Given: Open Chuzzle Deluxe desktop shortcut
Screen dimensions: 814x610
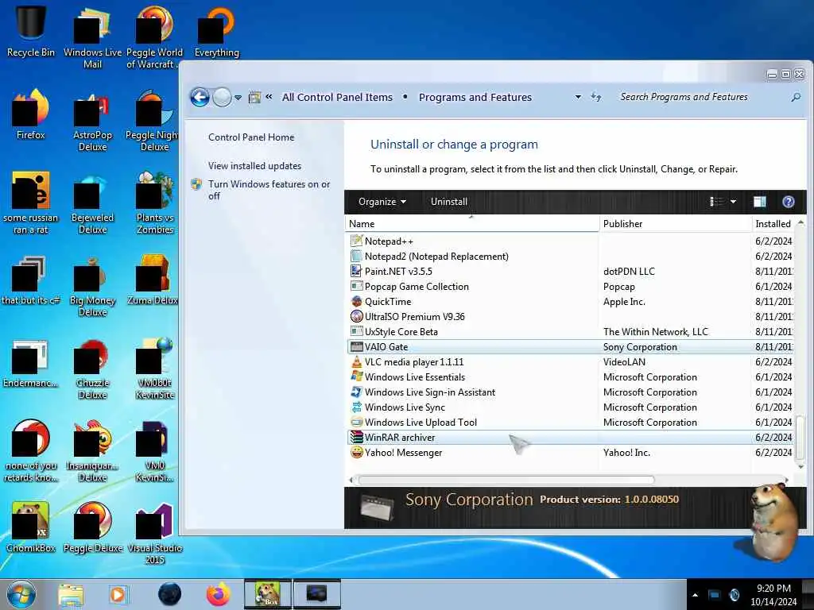Looking at the screenshot, I should [x=92, y=369].
